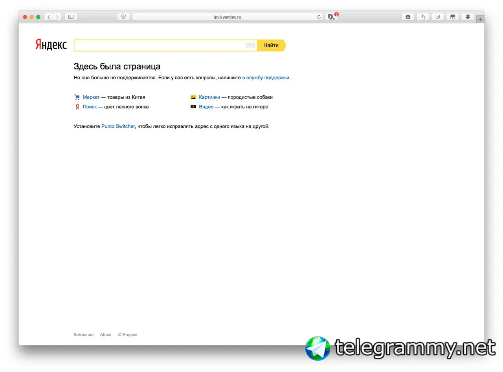Open the Поиск link

click(90, 107)
